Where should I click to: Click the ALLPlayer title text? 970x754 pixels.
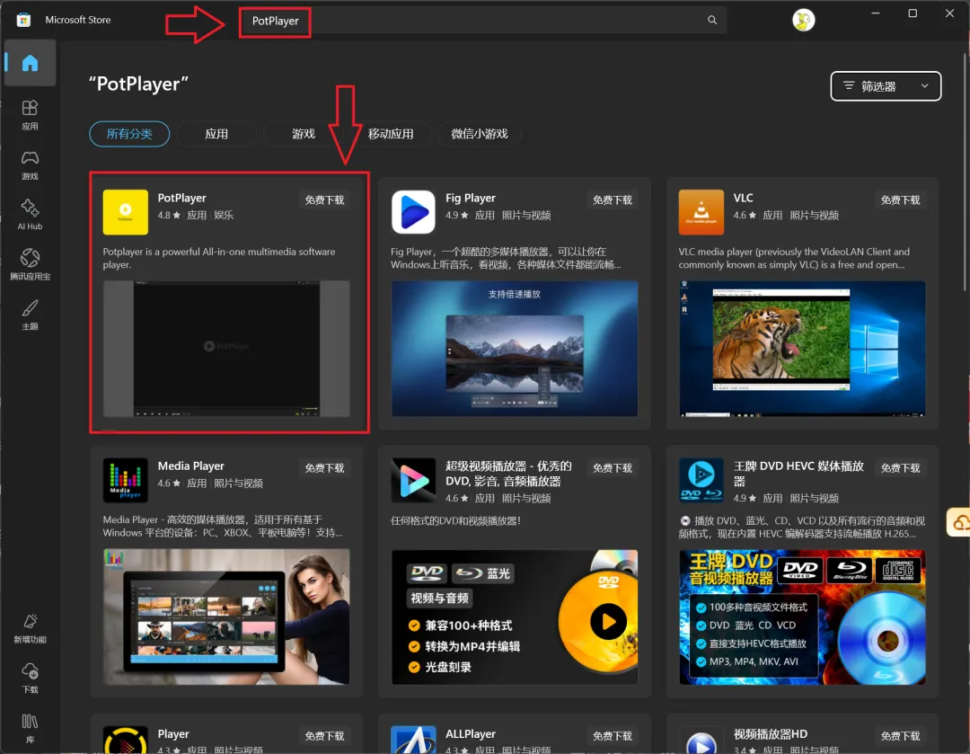[x=470, y=733]
